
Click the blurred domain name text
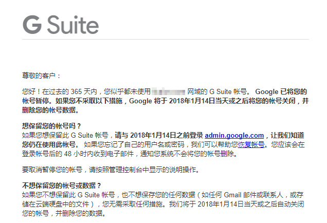pyautogui.click(x=168, y=91)
